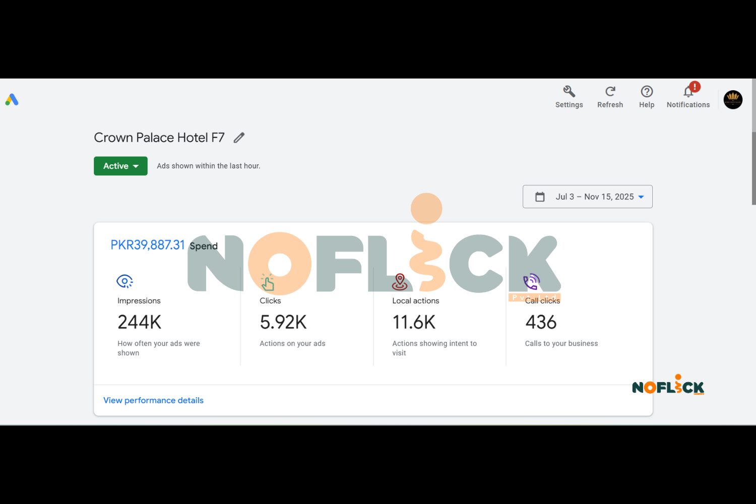Screen dimensions: 756x504
Task: Click the Clicks hand pointer icon
Action: pos(267,282)
